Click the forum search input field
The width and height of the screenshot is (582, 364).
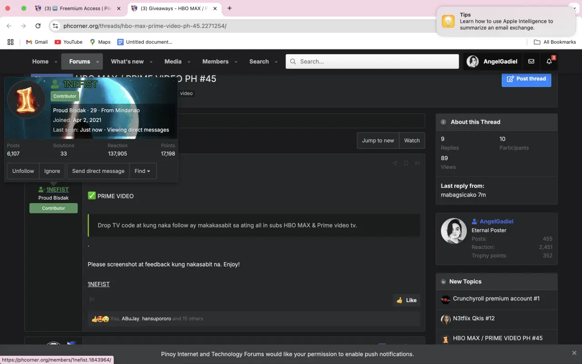372,61
